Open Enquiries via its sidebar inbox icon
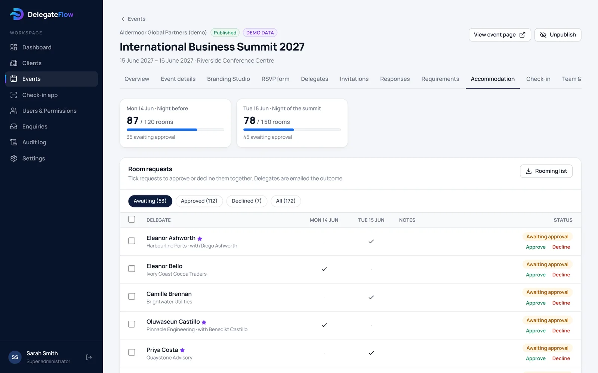This screenshot has width=598, height=373. [x=14, y=126]
